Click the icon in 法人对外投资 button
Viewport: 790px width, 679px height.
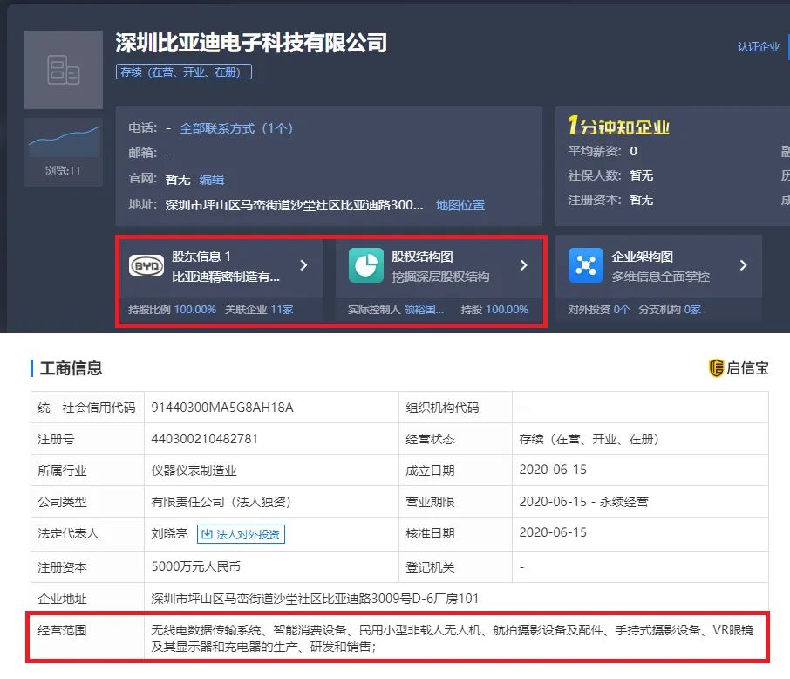tap(207, 534)
